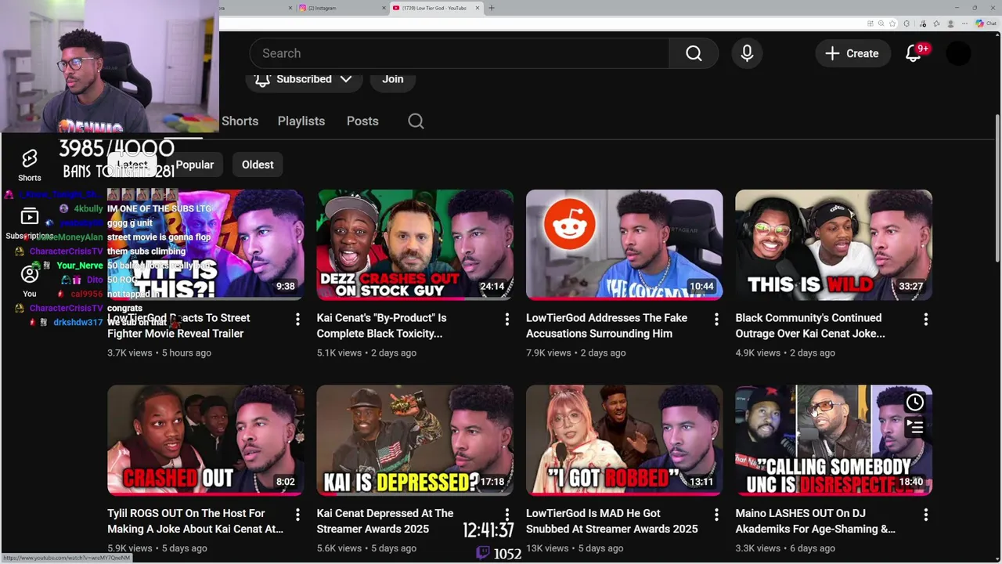
Task: Open 'LowTierGod Is MAD He Got Snubbed' title
Action: pos(611,521)
